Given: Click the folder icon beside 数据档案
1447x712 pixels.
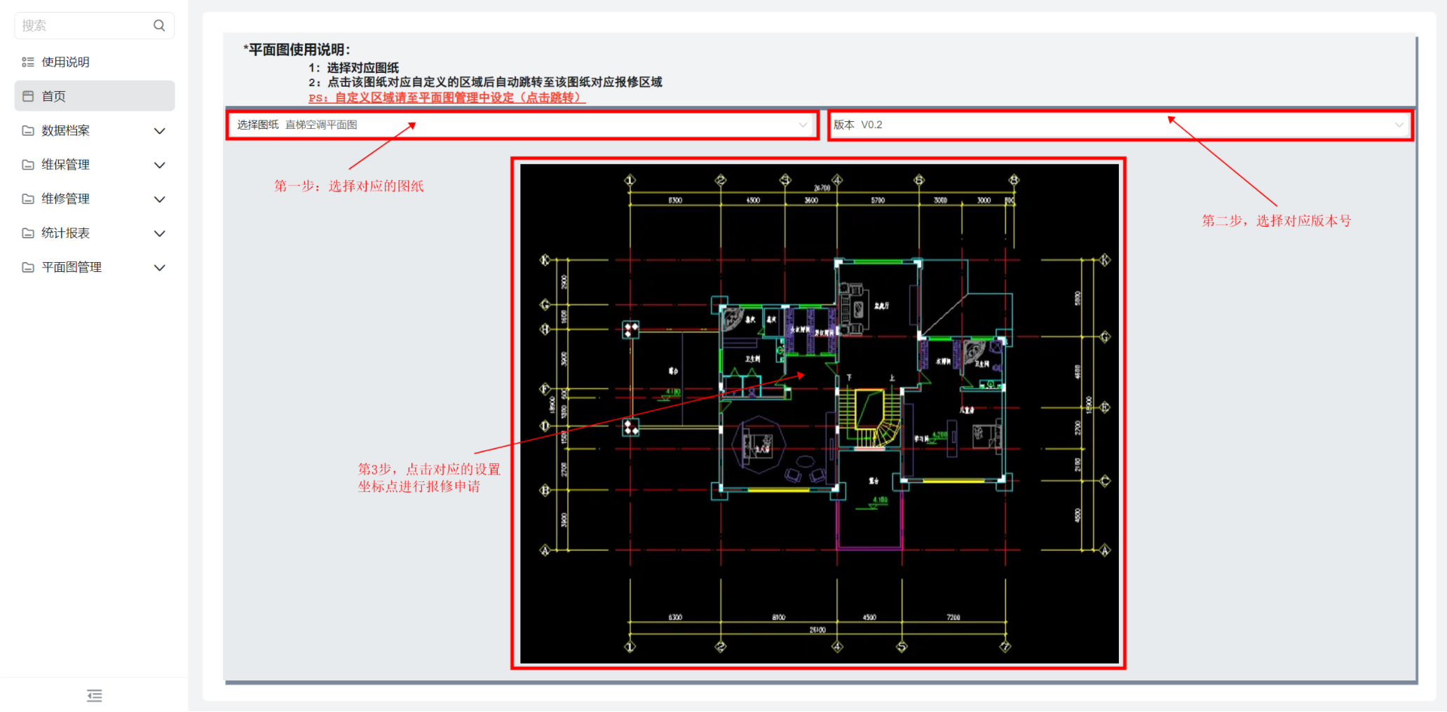Looking at the screenshot, I should (x=28, y=130).
